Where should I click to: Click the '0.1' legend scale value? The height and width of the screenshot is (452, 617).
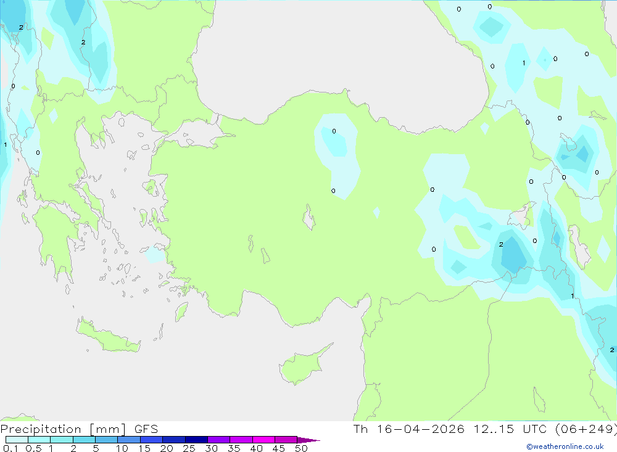click(x=10, y=448)
